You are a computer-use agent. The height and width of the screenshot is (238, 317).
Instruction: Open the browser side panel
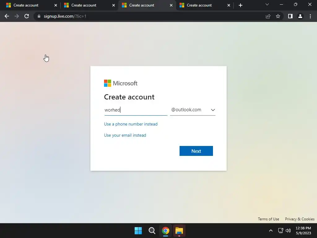pyautogui.click(x=290, y=16)
